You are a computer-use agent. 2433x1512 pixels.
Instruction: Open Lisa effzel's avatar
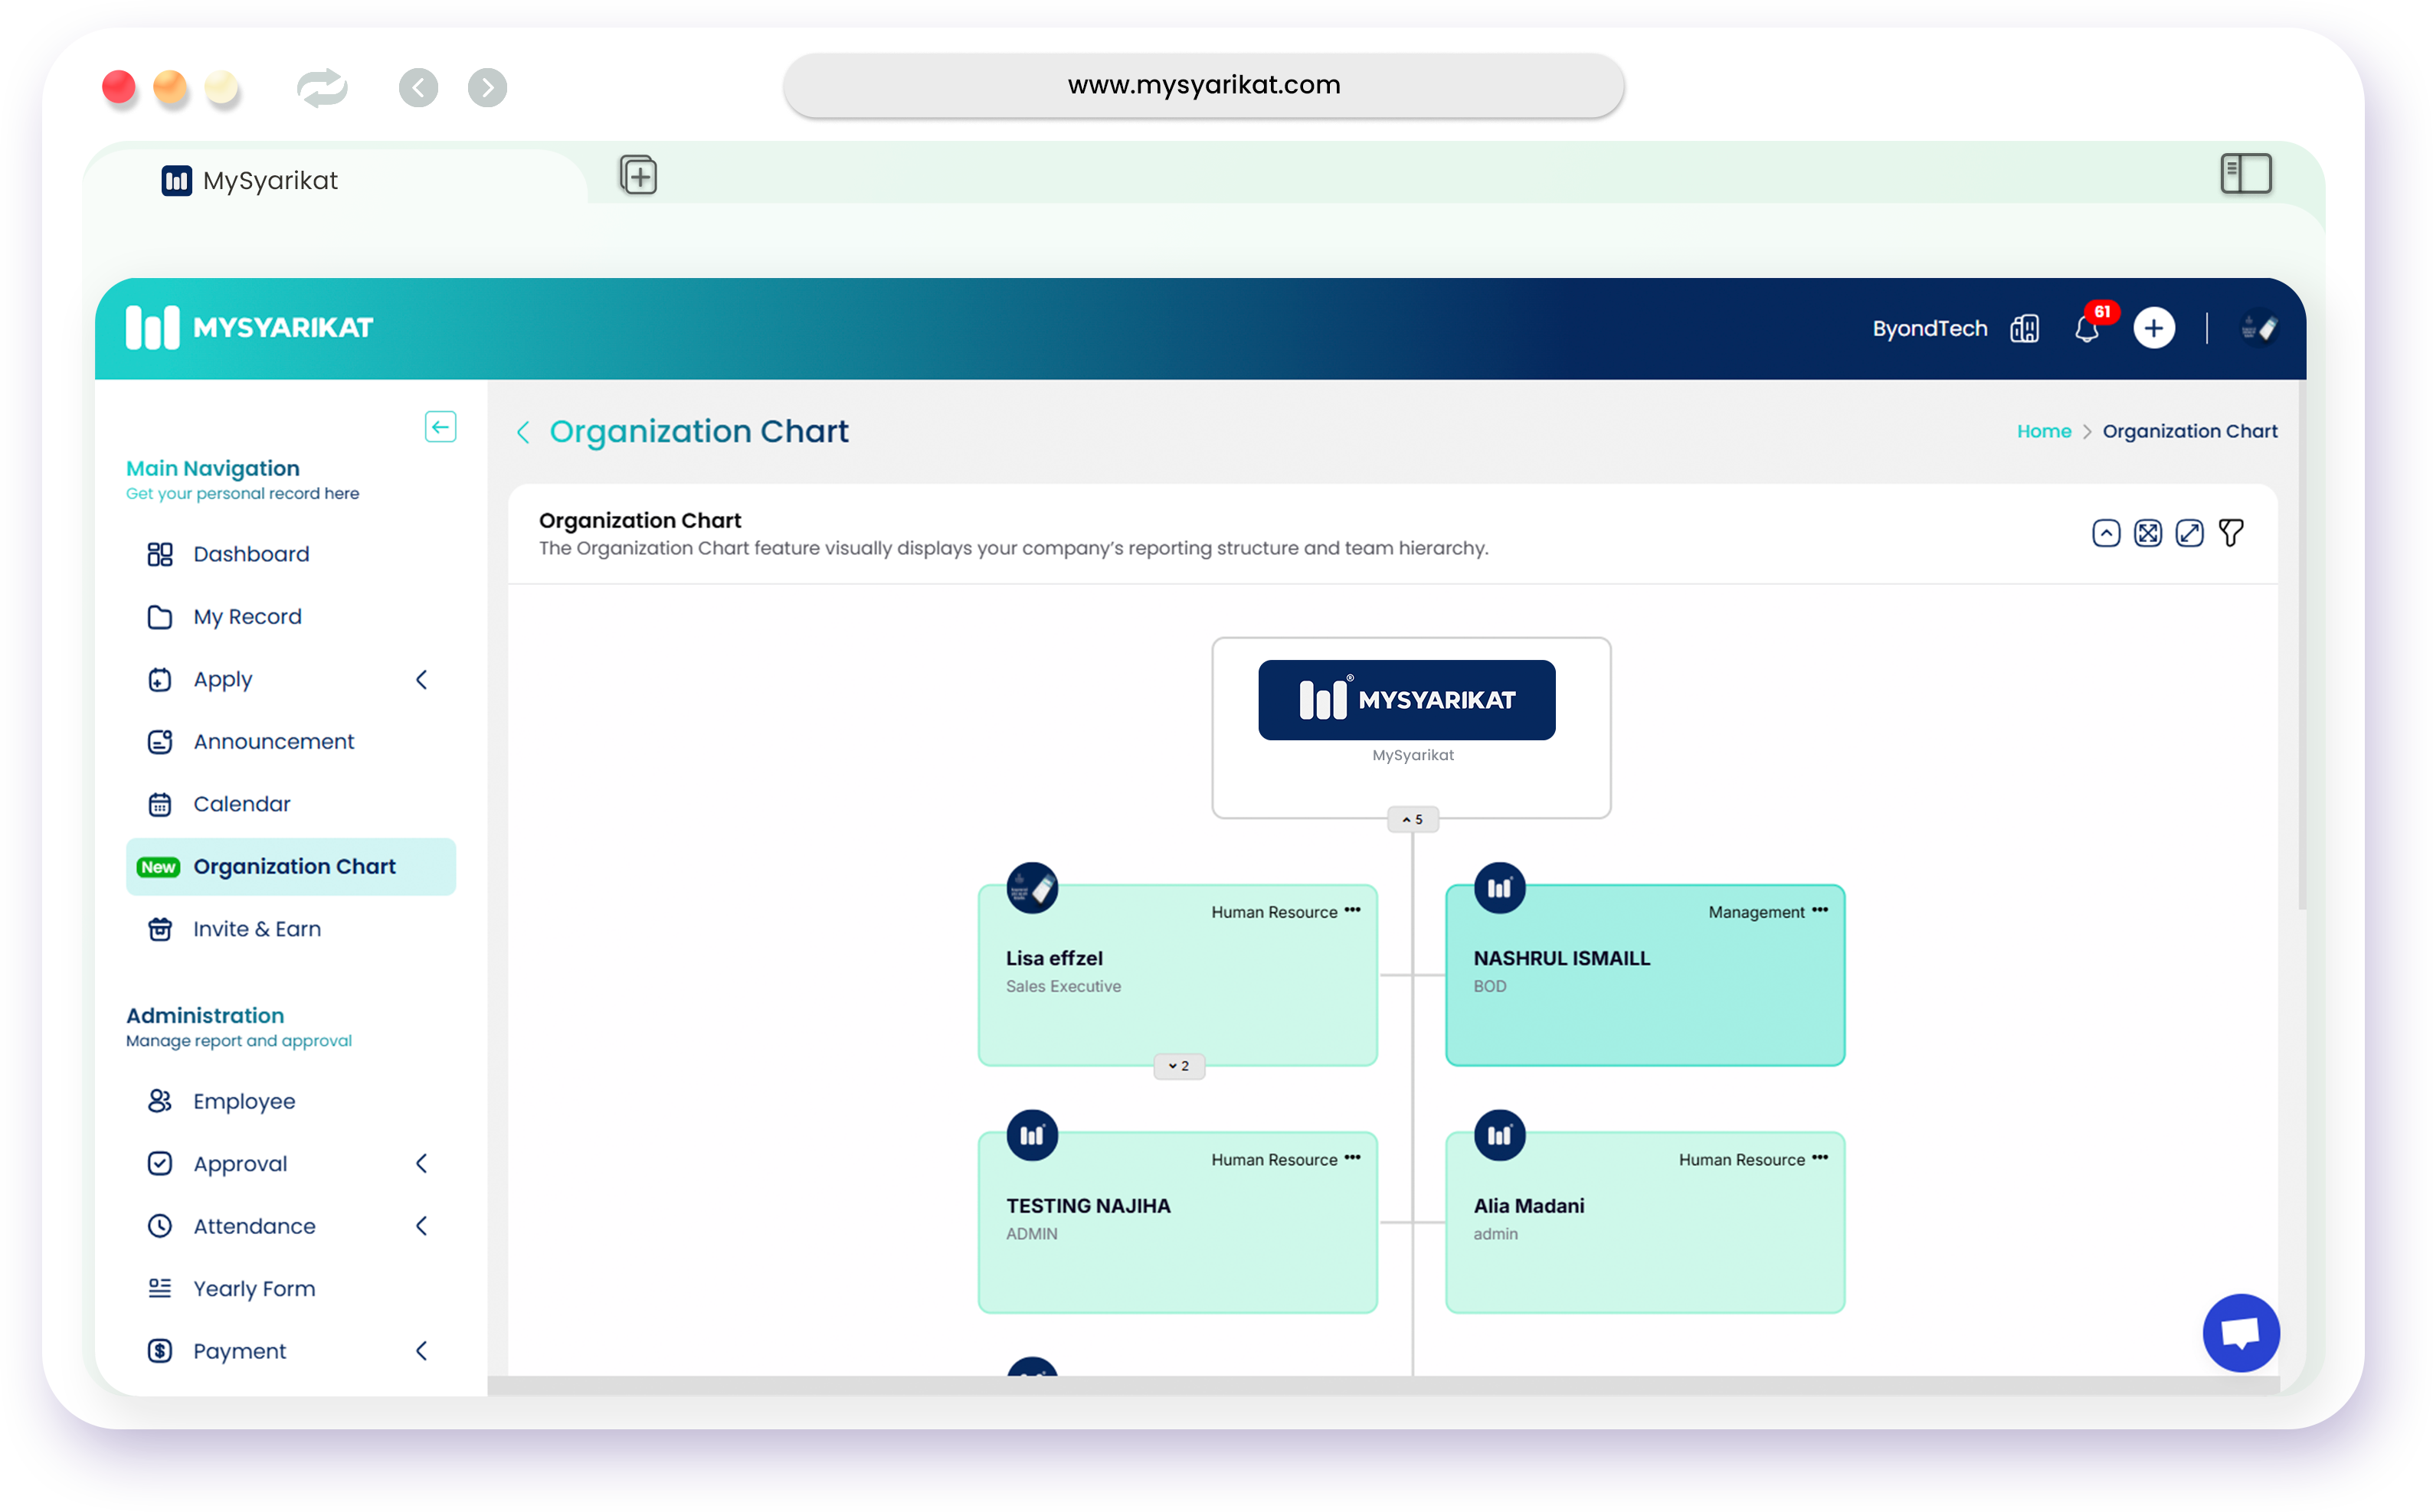tap(1031, 888)
